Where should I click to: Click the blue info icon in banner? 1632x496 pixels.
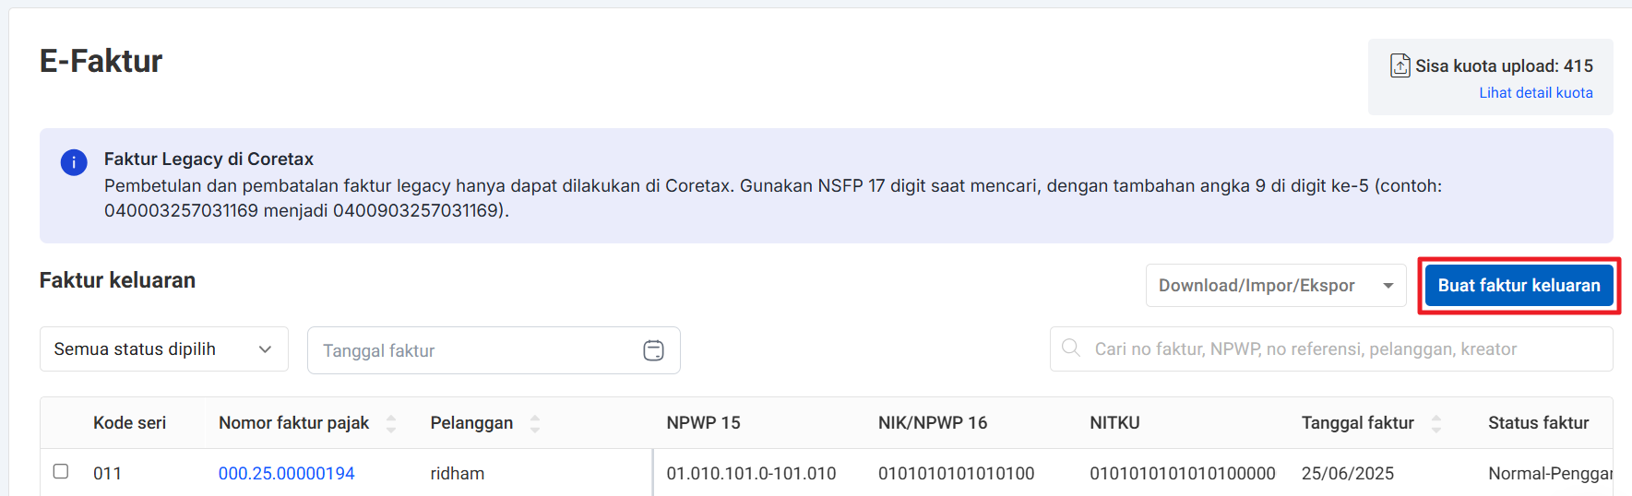click(74, 162)
